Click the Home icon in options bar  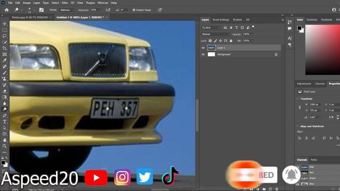[x=7, y=10]
